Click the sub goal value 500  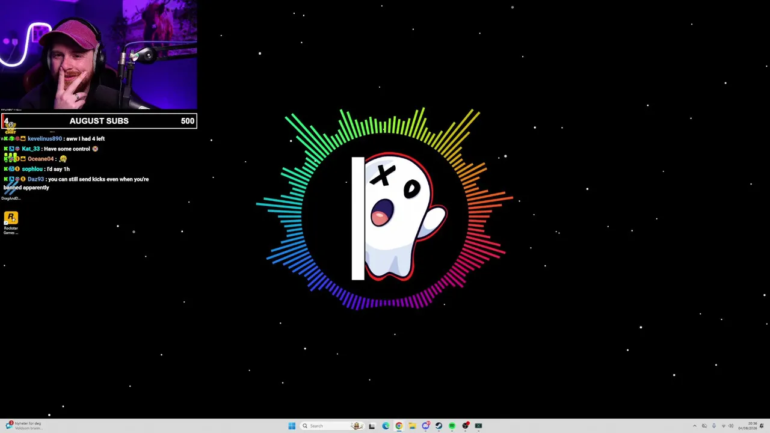(188, 121)
